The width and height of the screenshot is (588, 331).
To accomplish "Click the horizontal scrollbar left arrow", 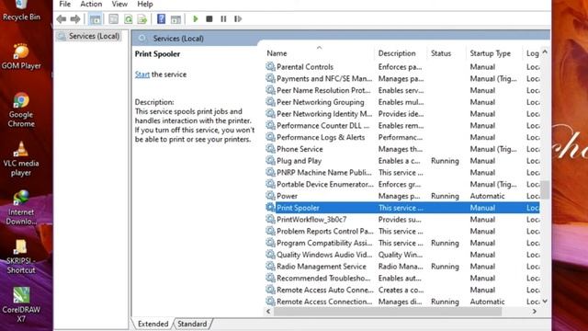I will click(x=268, y=311).
